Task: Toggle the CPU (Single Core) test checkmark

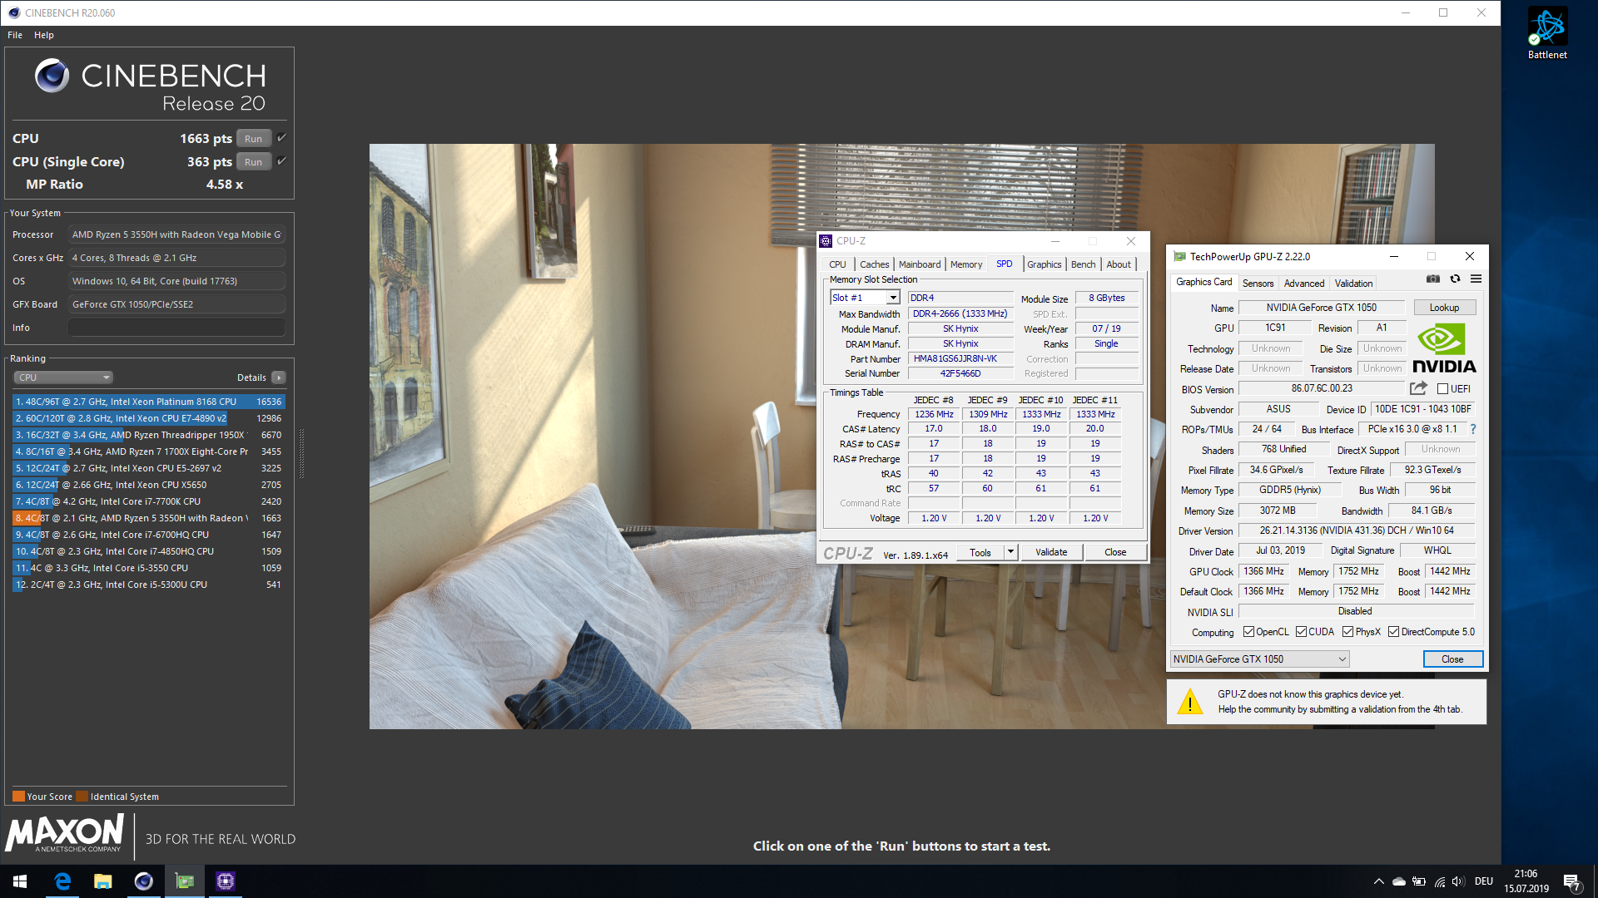Action: click(x=281, y=161)
